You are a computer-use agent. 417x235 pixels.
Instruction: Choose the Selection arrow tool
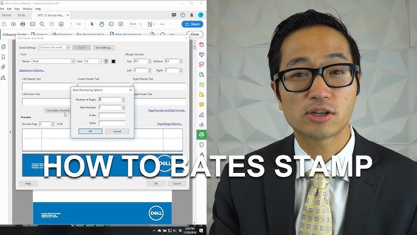(92, 24)
